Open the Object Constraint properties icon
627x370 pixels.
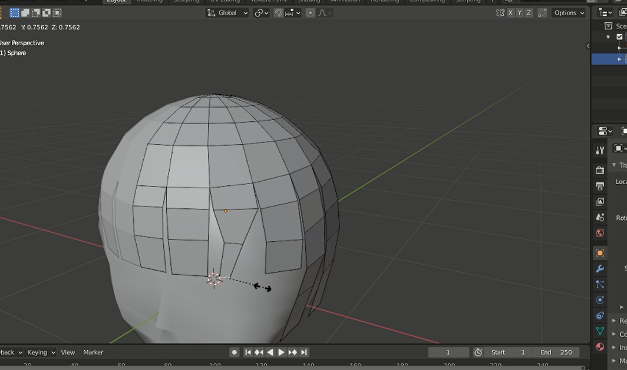pos(600,315)
